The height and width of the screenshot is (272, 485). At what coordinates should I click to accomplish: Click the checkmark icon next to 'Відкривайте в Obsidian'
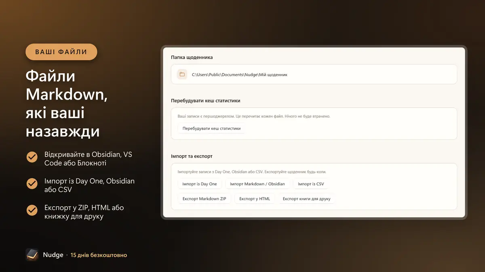pyautogui.click(x=32, y=157)
